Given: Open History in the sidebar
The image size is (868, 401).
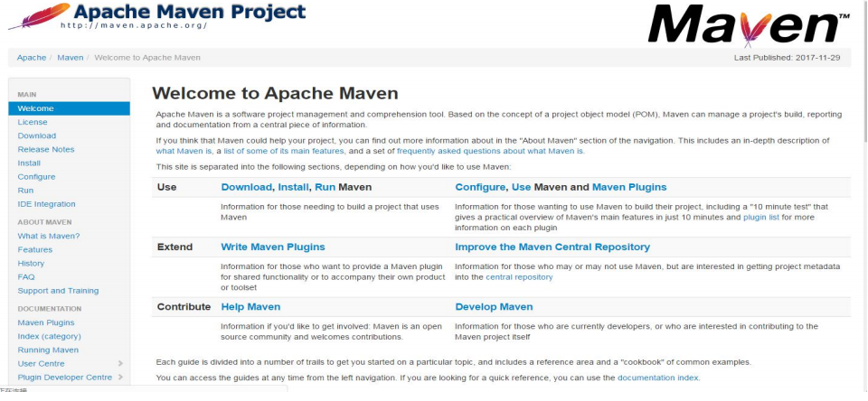Looking at the screenshot, I should (31, 264).
